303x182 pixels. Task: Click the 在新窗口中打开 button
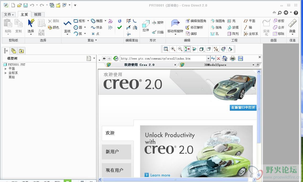tap(243, 108)
